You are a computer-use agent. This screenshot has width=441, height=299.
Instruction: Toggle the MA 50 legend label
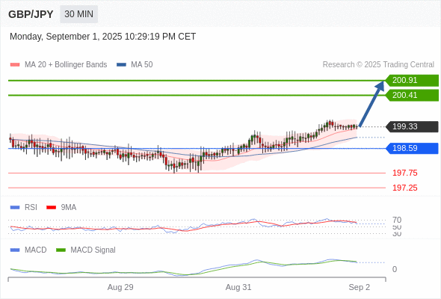click(142, 65)
